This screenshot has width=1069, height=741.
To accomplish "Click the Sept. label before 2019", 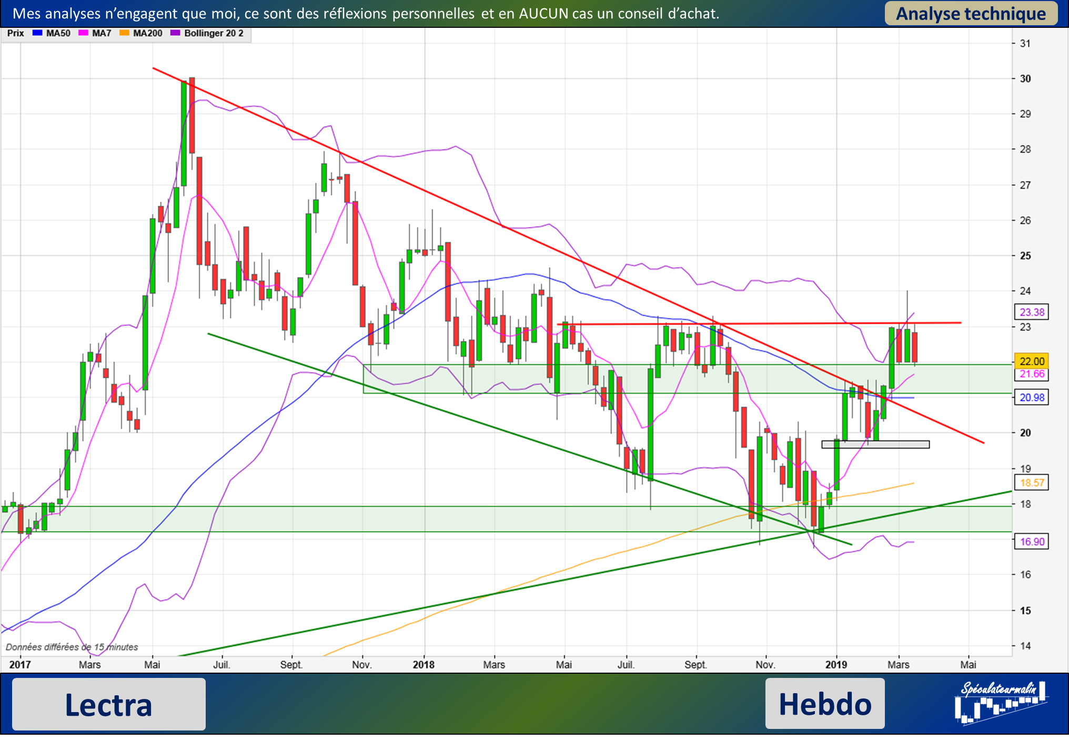I will click(x=695, y=664).
